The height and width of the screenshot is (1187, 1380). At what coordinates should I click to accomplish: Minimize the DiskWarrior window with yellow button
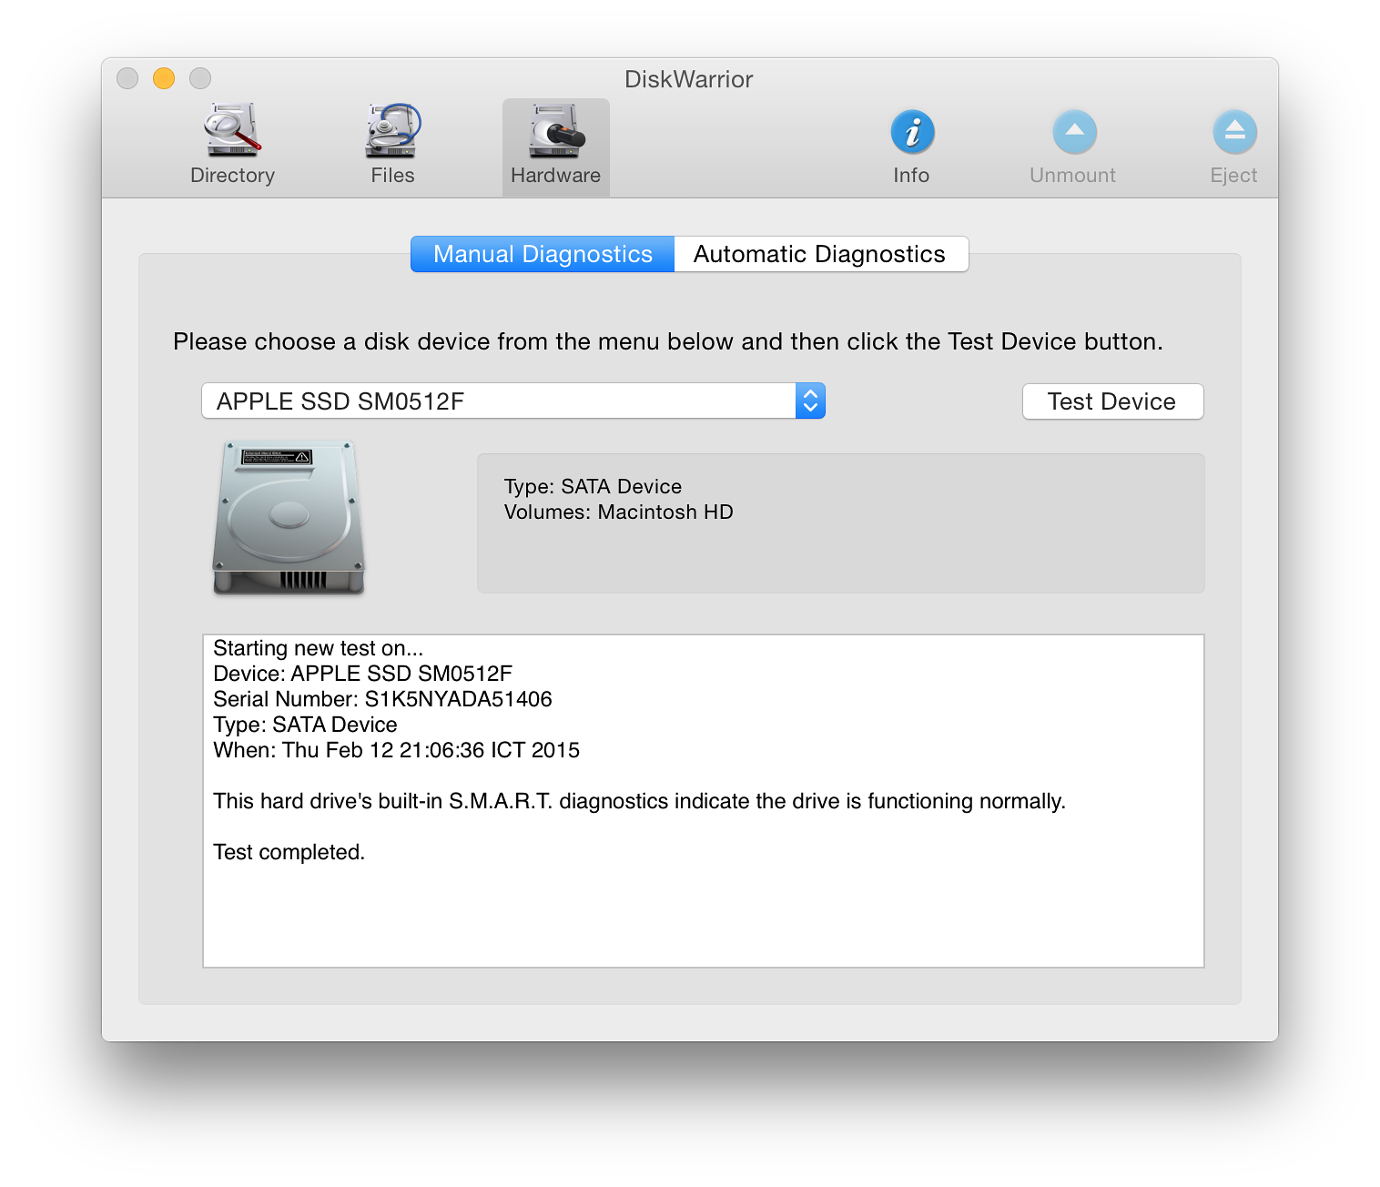[164, 78]
